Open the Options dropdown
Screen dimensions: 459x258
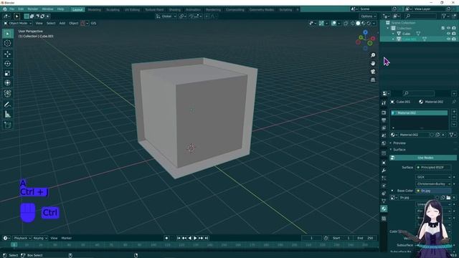coord(368,16)
